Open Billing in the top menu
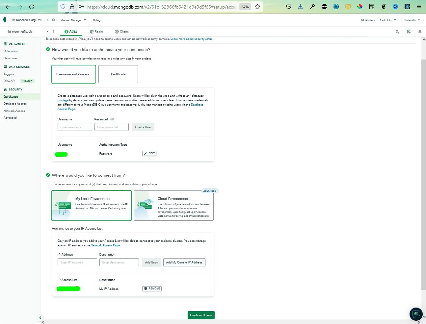426x324 pixels. (x=96, y=20)
